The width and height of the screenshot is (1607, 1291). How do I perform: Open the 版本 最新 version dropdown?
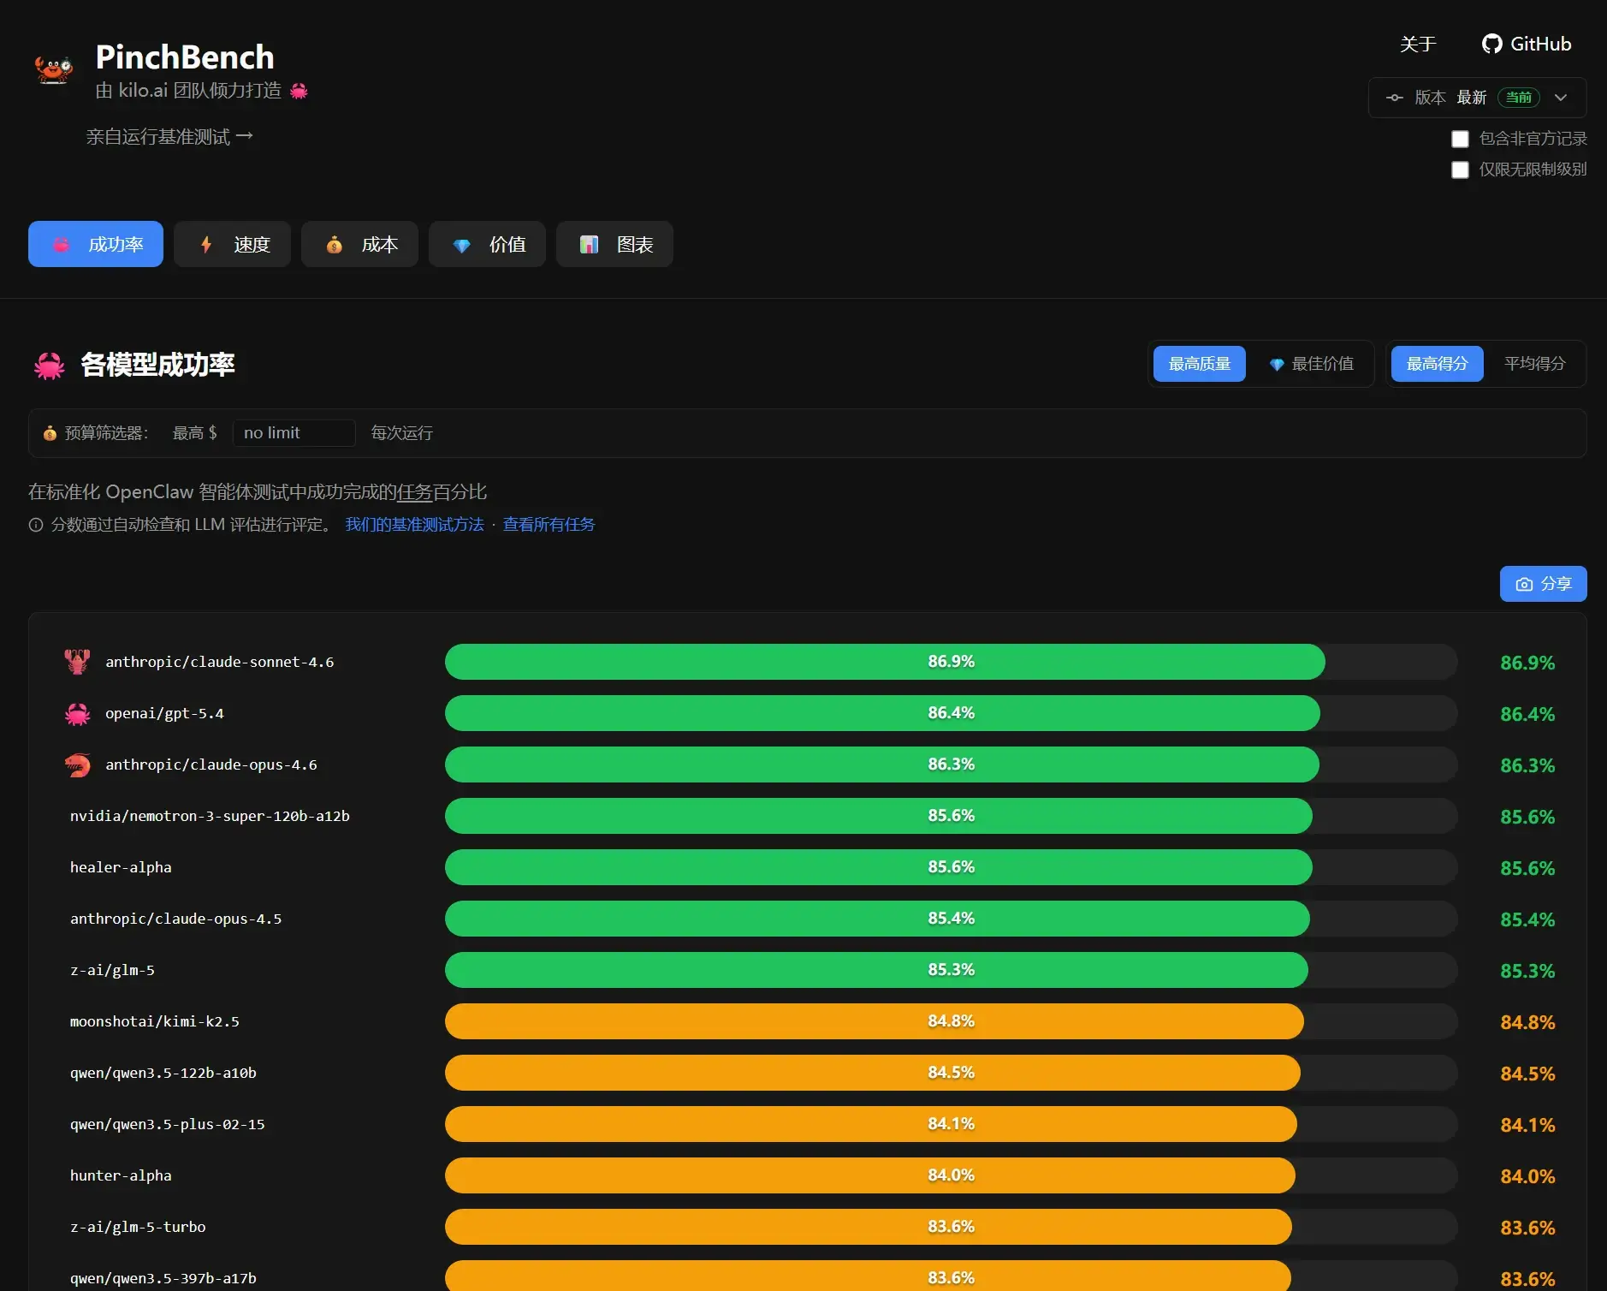[1477, 98]
